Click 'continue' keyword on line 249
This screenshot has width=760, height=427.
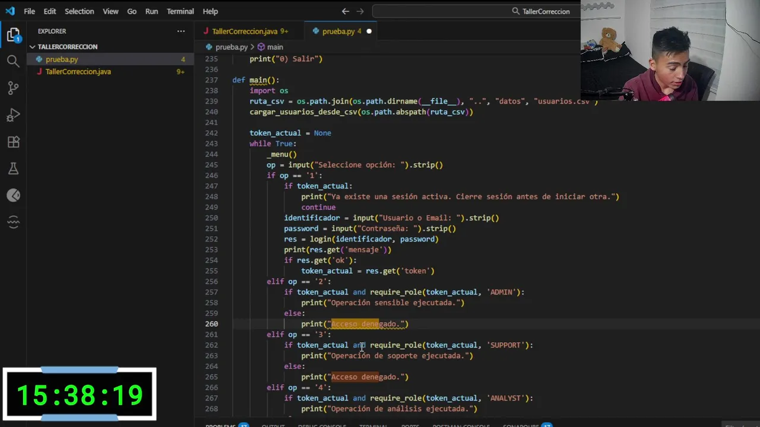pyautogui.click(x=318, y=208)
